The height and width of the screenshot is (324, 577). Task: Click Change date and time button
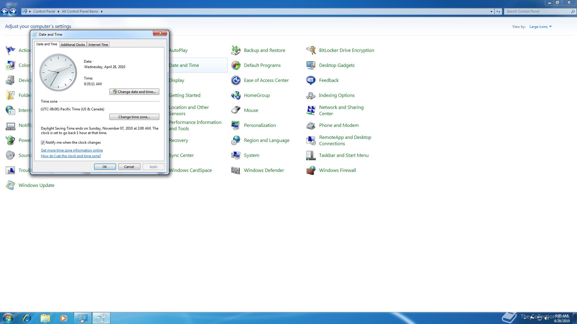[x=134, y=92]
